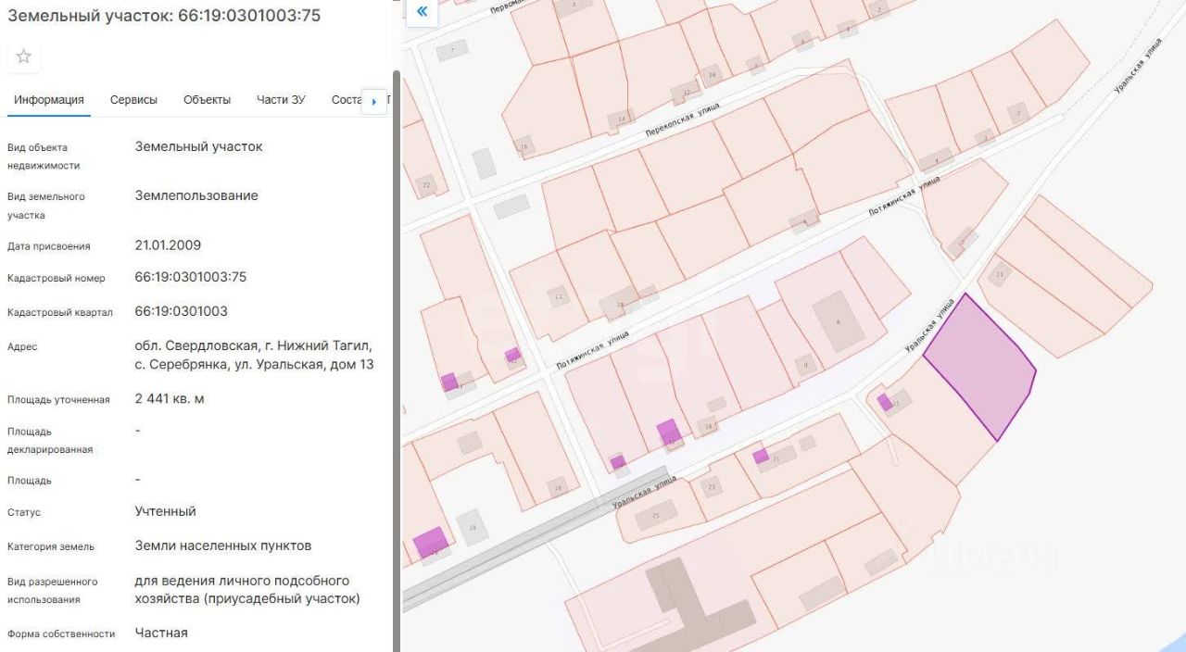1186x652 pixels.
Task: Switch to the Объекты tab
Action: pyautogui.click(x=207, y=100)
